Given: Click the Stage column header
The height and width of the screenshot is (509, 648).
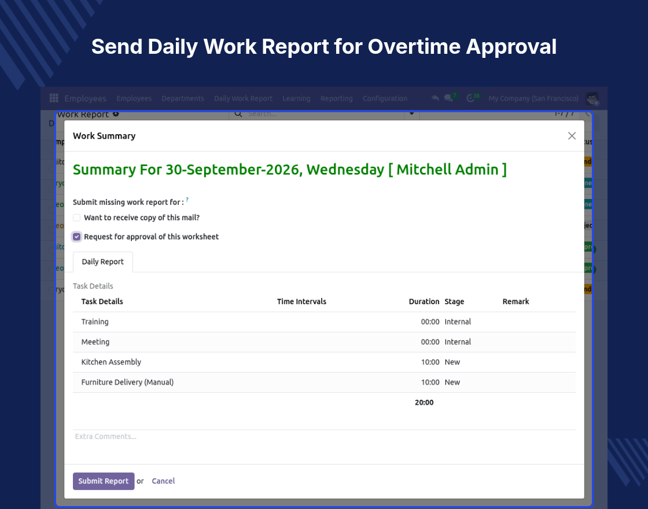Looking at the screenshot, I should point(454,301).
